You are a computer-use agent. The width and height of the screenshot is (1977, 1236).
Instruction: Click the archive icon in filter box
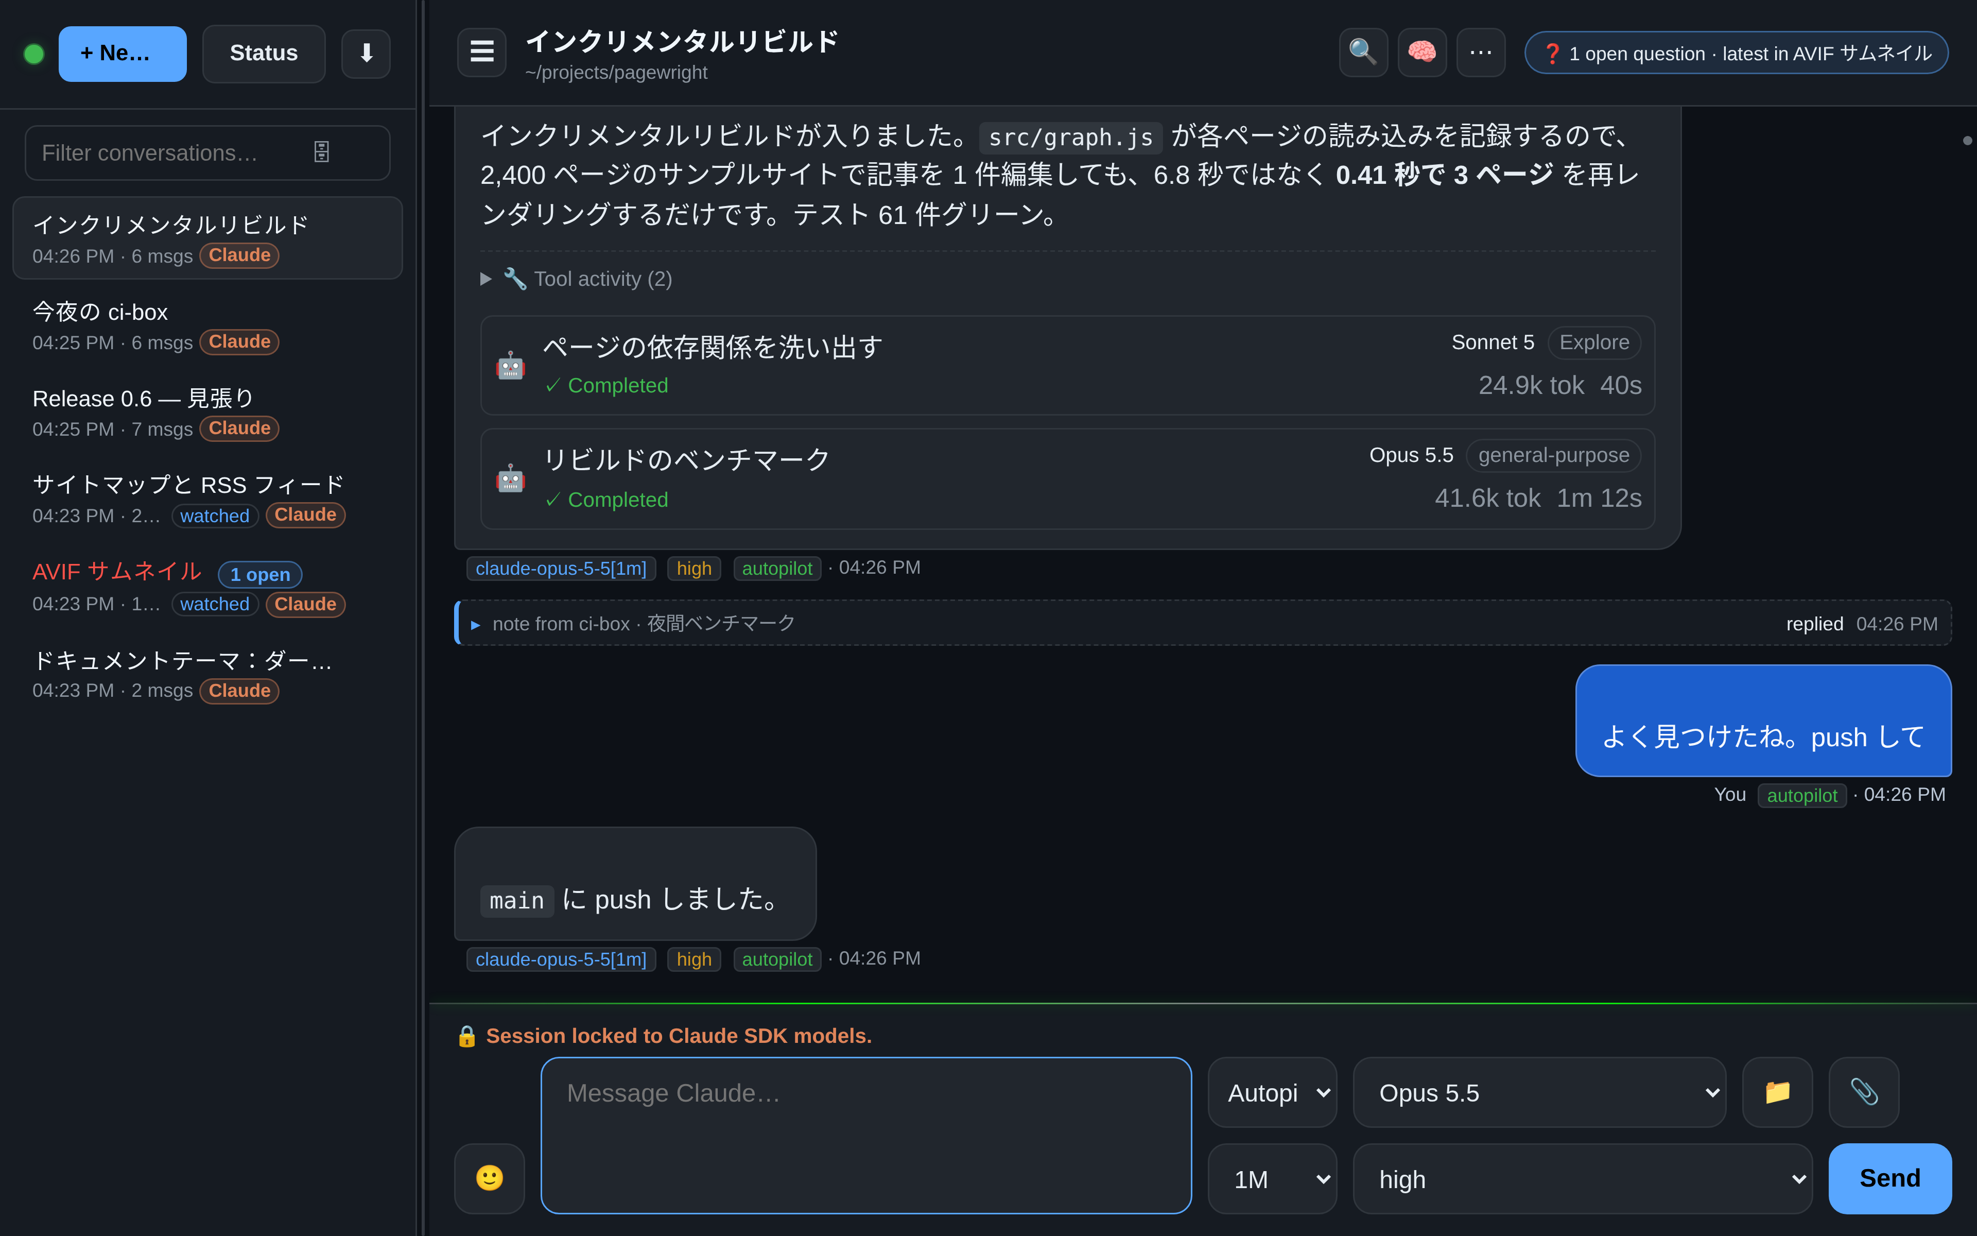[x=322, y=152]
